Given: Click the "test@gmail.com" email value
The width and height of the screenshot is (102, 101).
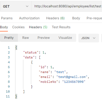Looking at the screenshot, I should [72, 77].
